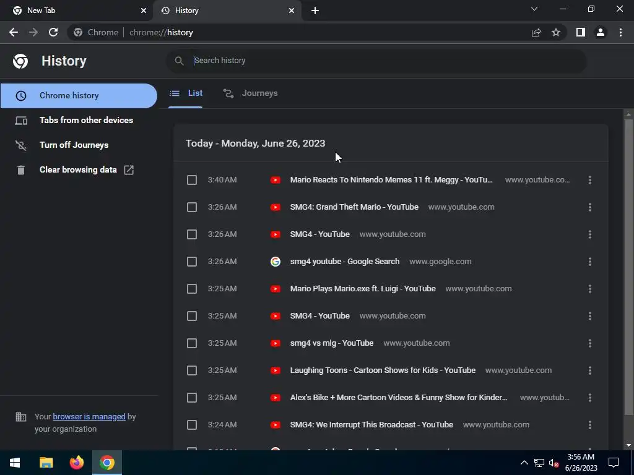
Task: Bookmark this tab with the star icon
Action: click(x=556, y=32)
